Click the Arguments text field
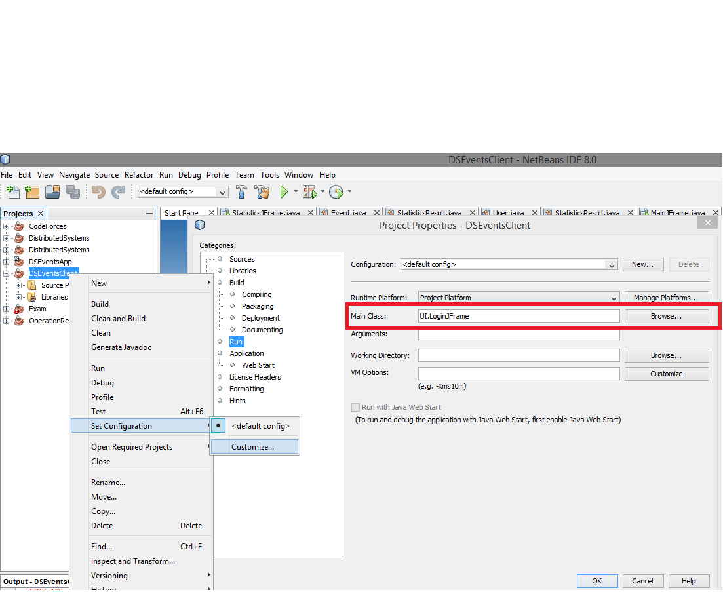Viewport: 723px width, 592px height. tap(518, 334)
